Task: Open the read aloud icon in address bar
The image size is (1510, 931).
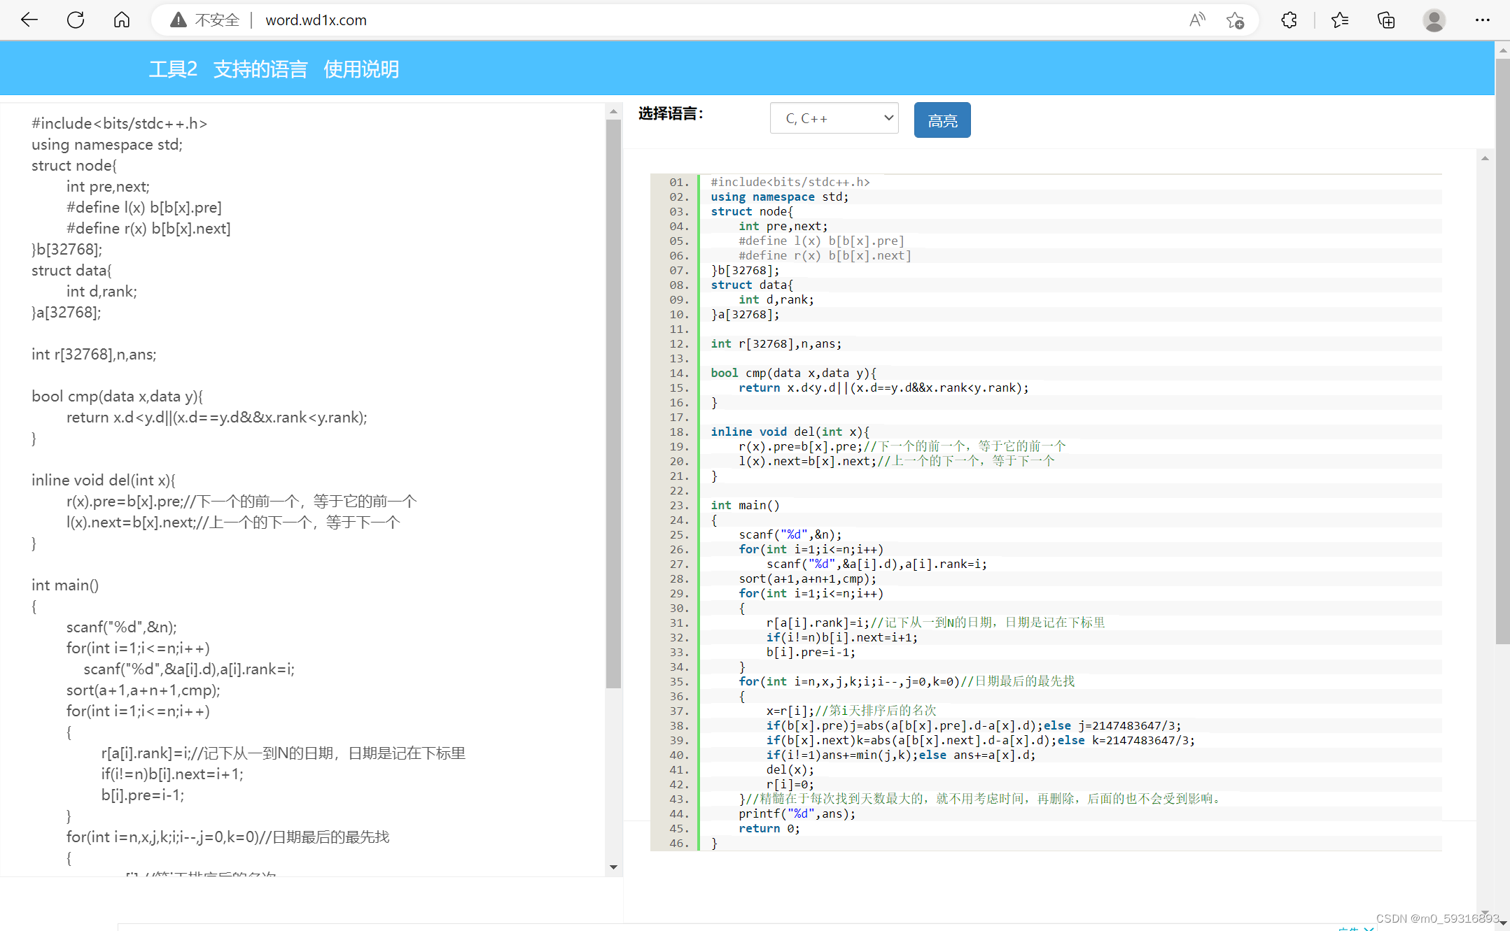Action: pos(1197,20)
